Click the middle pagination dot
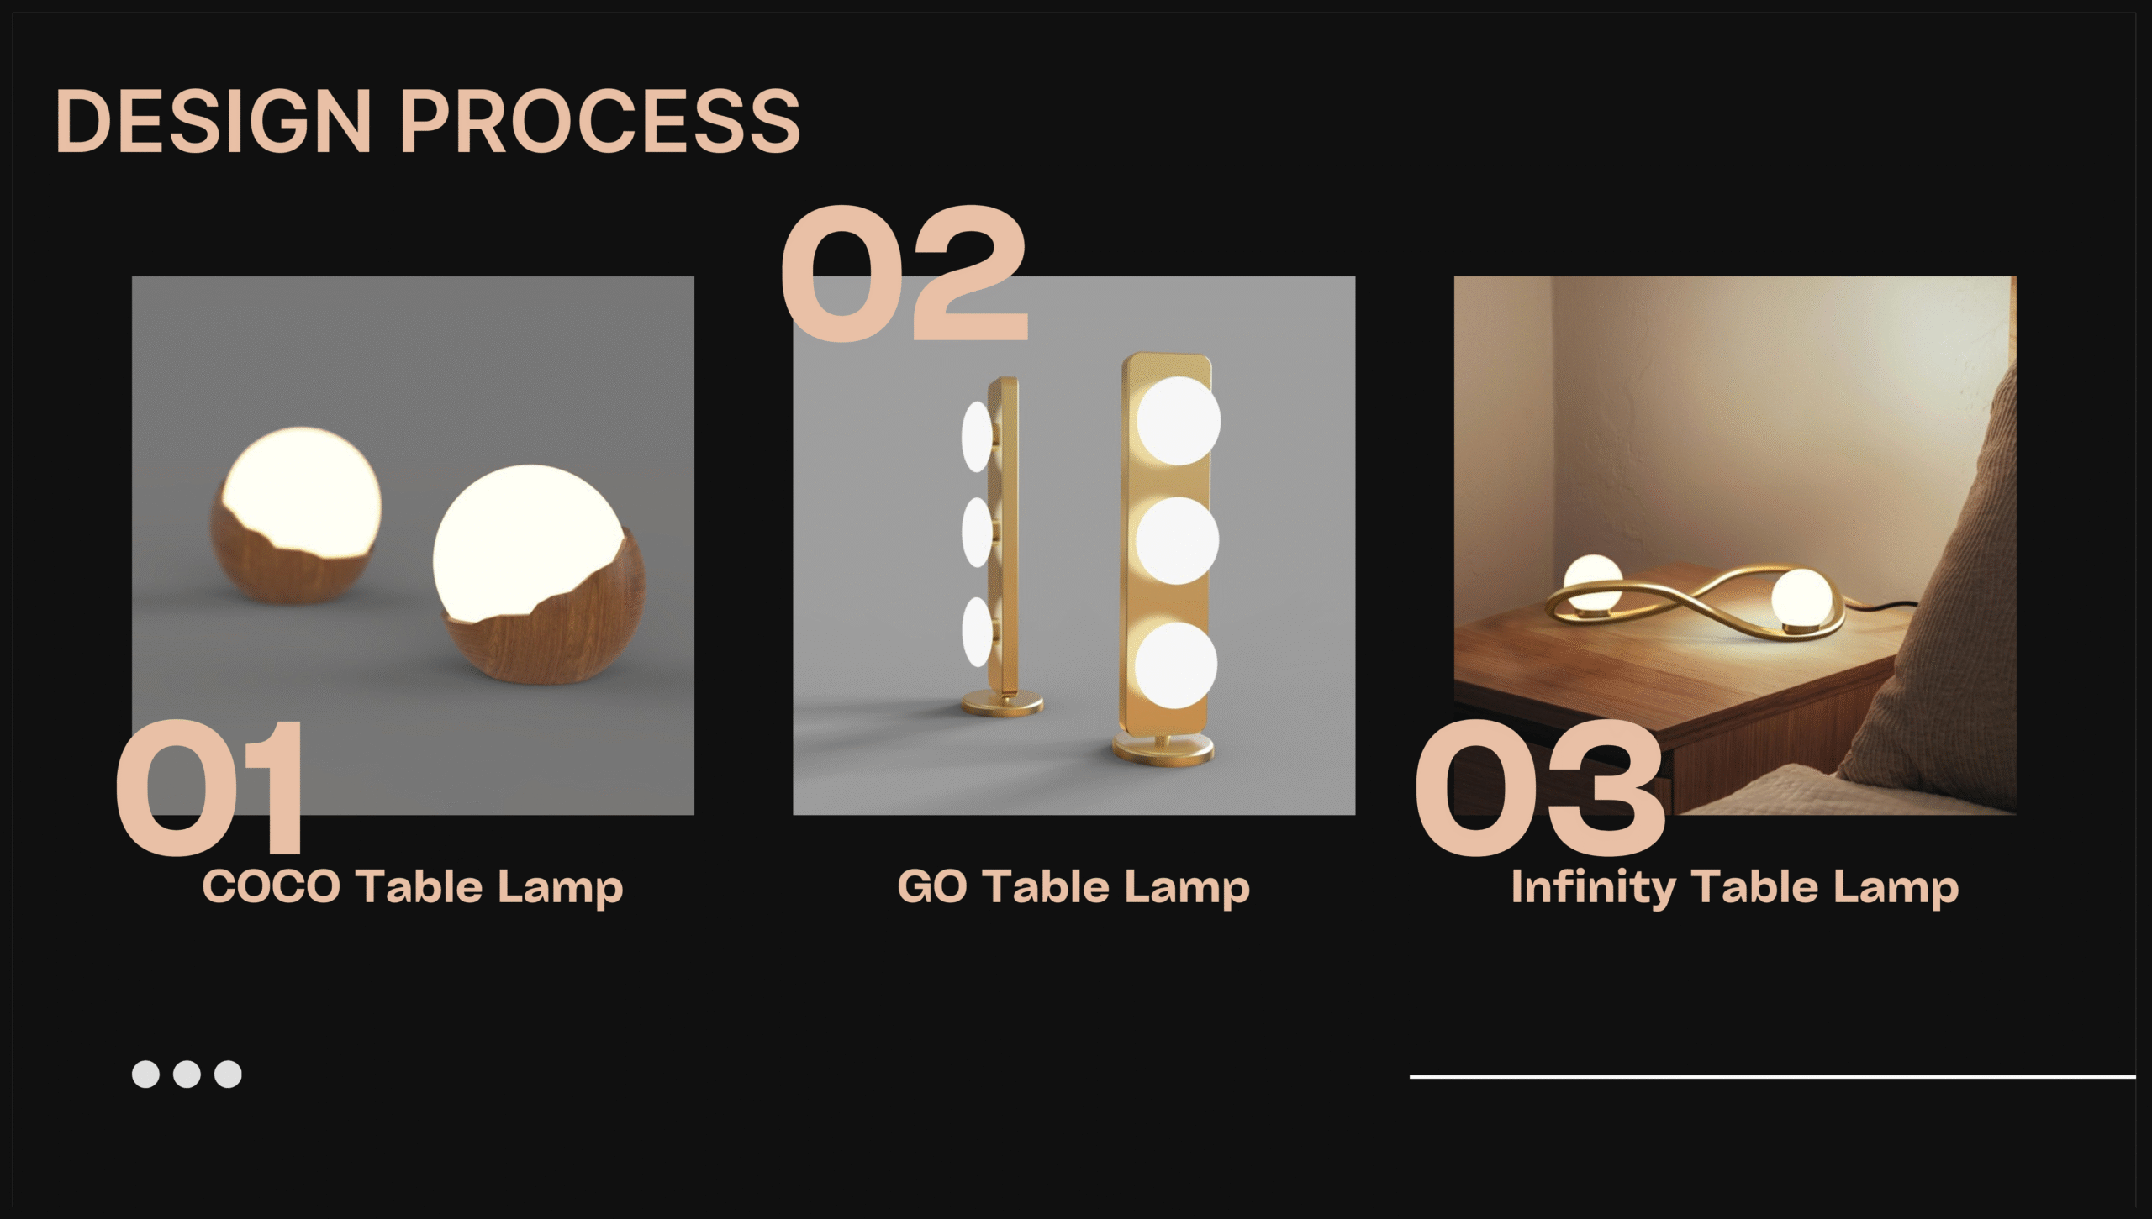The height and width of the screenshot is (1219, 2152). click(x=187, y=1074)
